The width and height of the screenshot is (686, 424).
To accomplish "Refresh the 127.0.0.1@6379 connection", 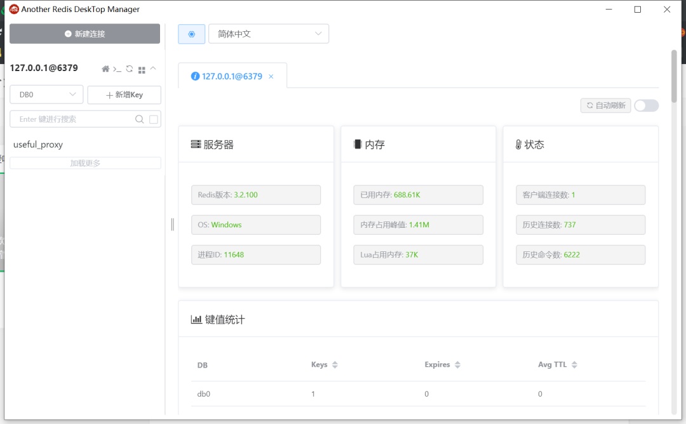I will pos(130,69).
